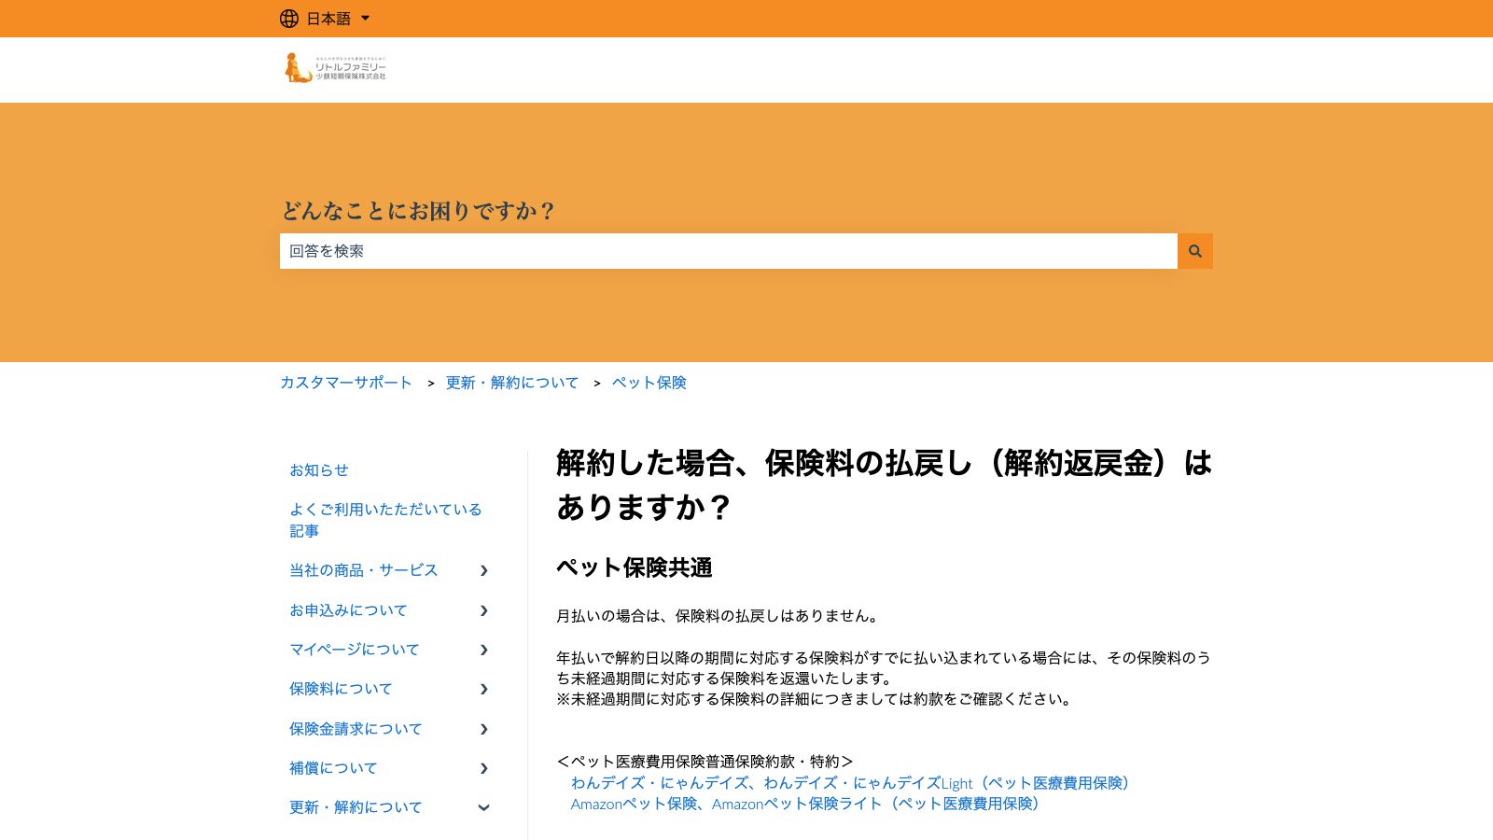Image resolution: width=1493 pixels, height=840 pixels.
Task: Open 保険金請求について sidebar item
Action: 356,729
